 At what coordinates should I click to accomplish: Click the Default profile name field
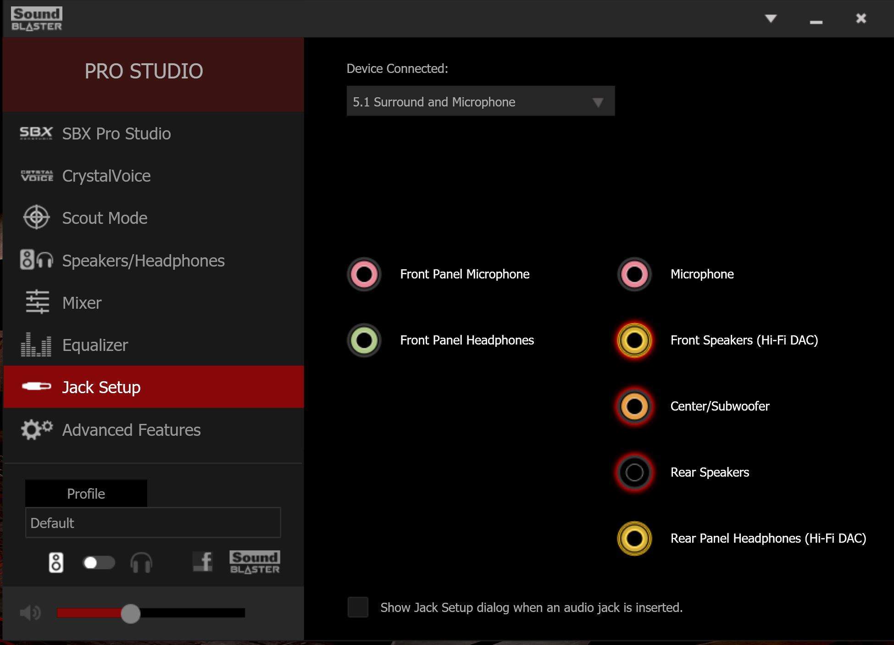153,523
